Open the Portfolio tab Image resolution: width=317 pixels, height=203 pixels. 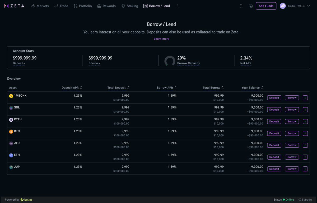coord(83,6)
